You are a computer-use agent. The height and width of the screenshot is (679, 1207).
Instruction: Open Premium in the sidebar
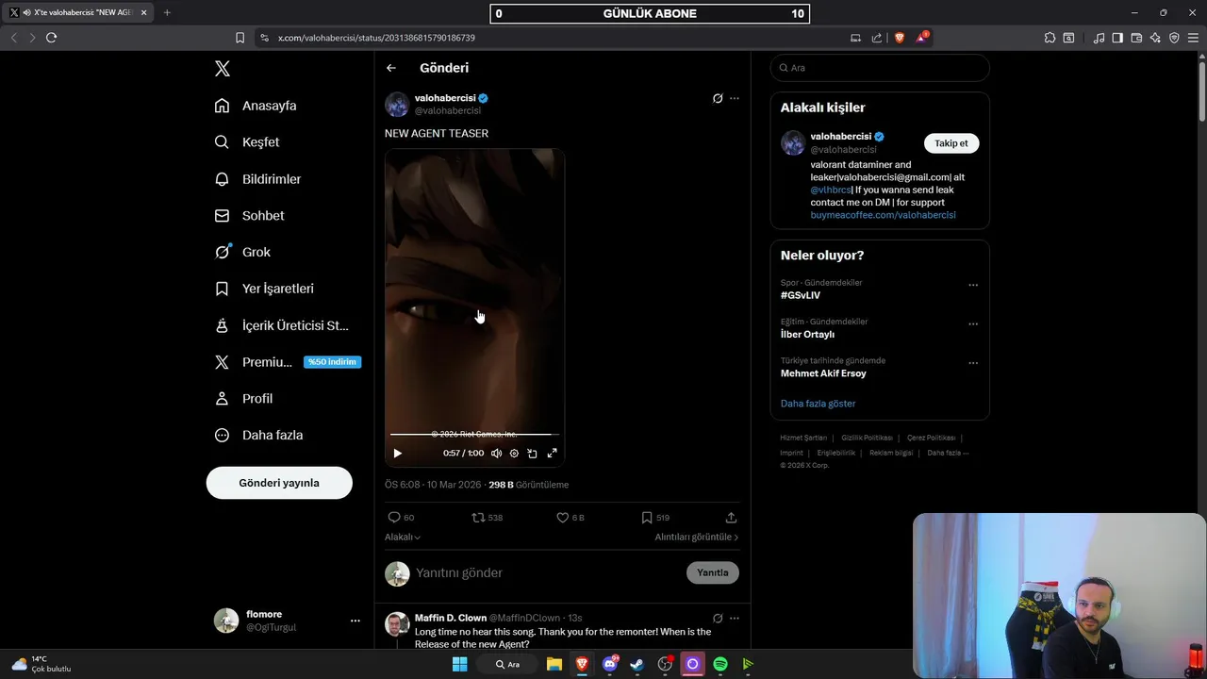pyautogui.click(x=288, y=362)
